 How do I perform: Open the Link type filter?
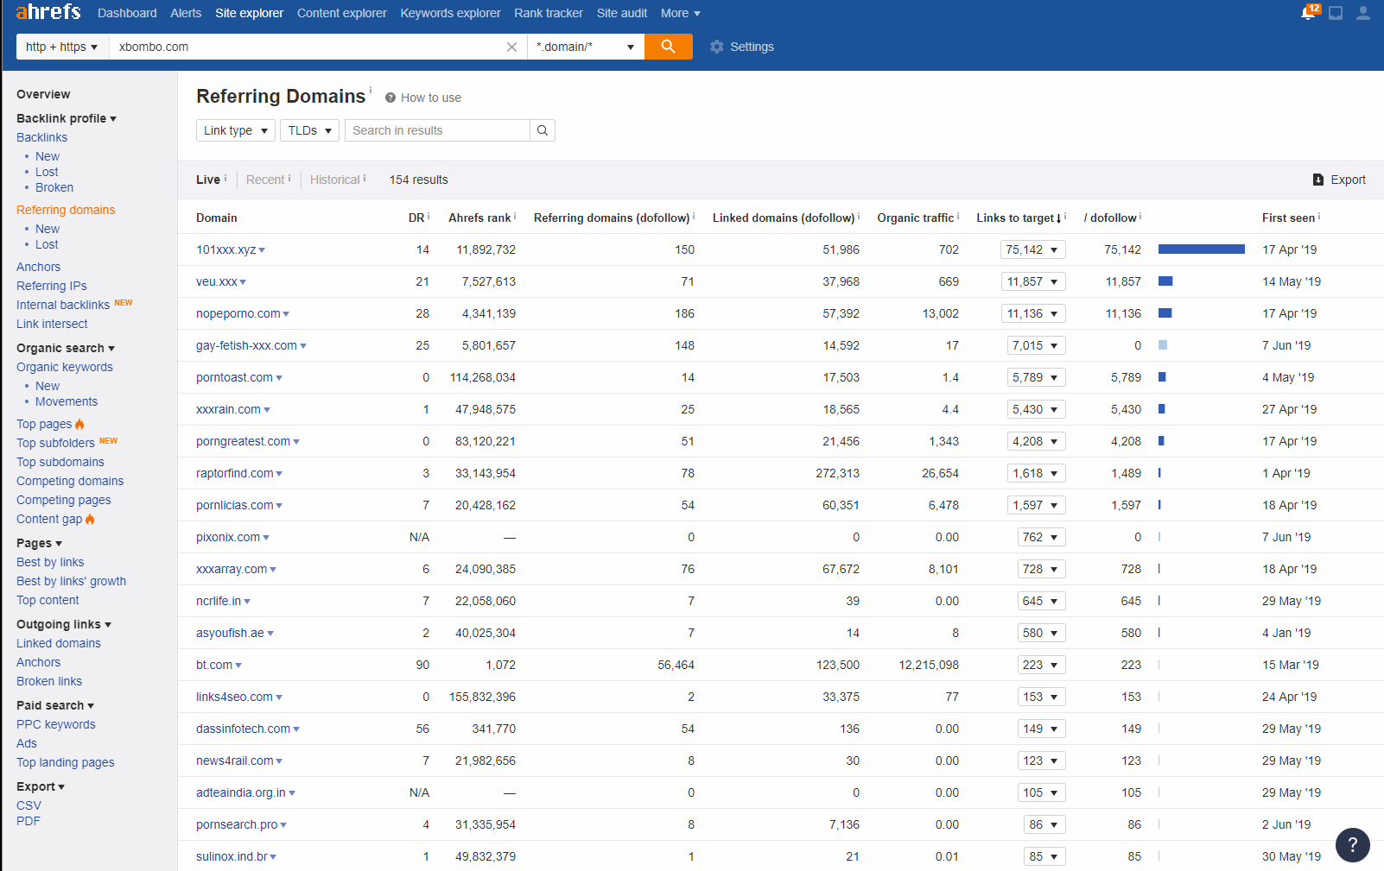tap(236, 130)
